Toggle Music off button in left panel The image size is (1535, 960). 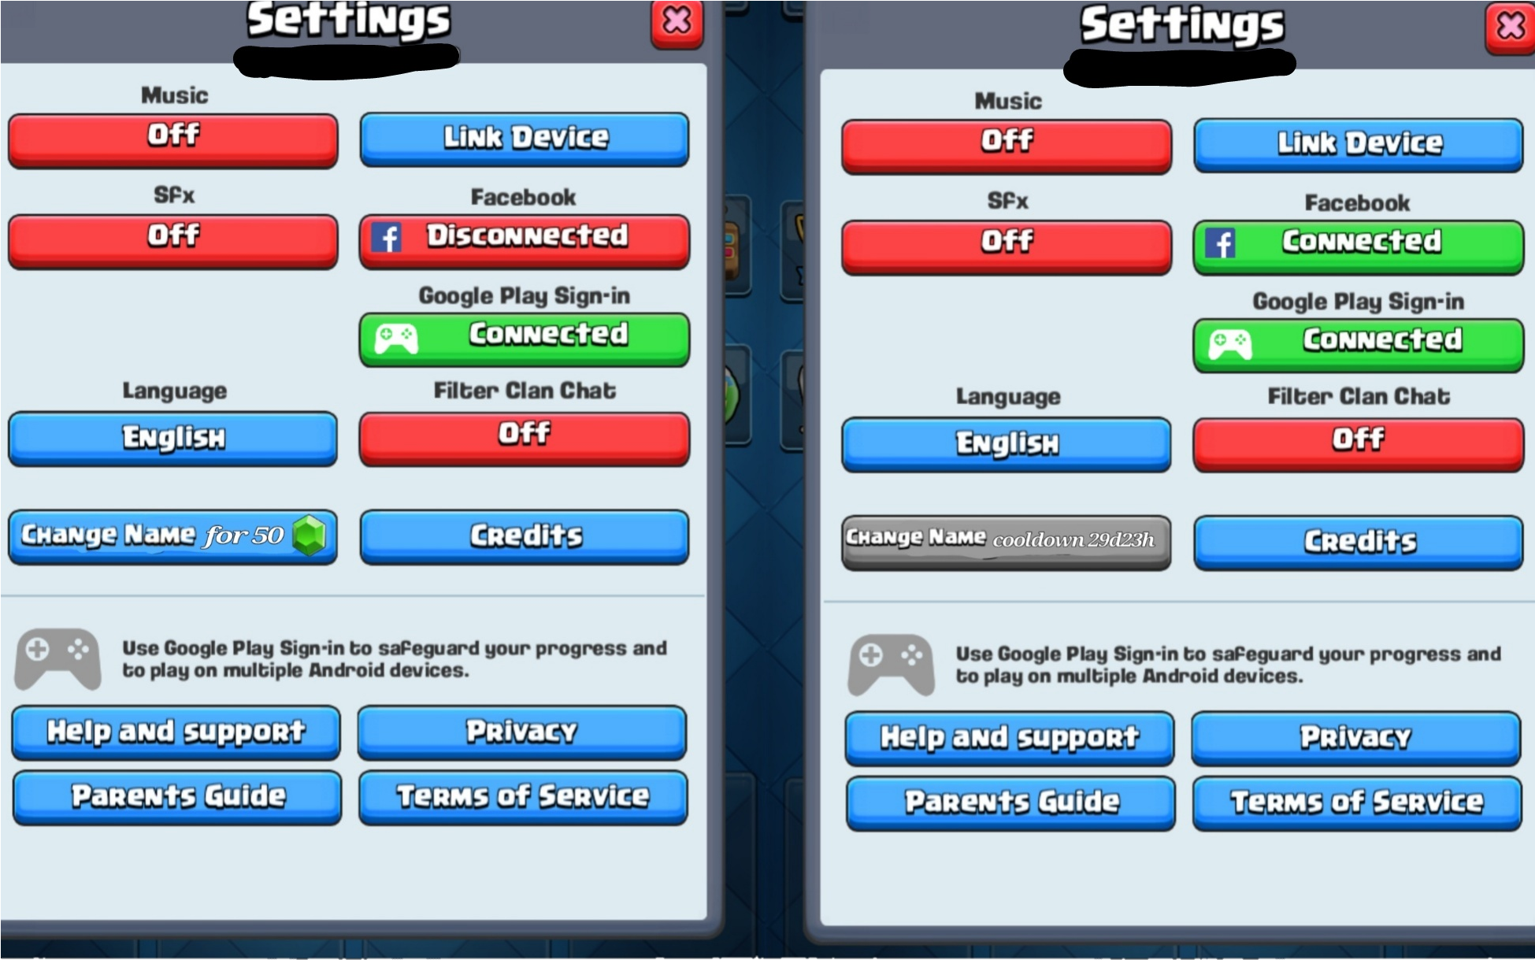173,140
